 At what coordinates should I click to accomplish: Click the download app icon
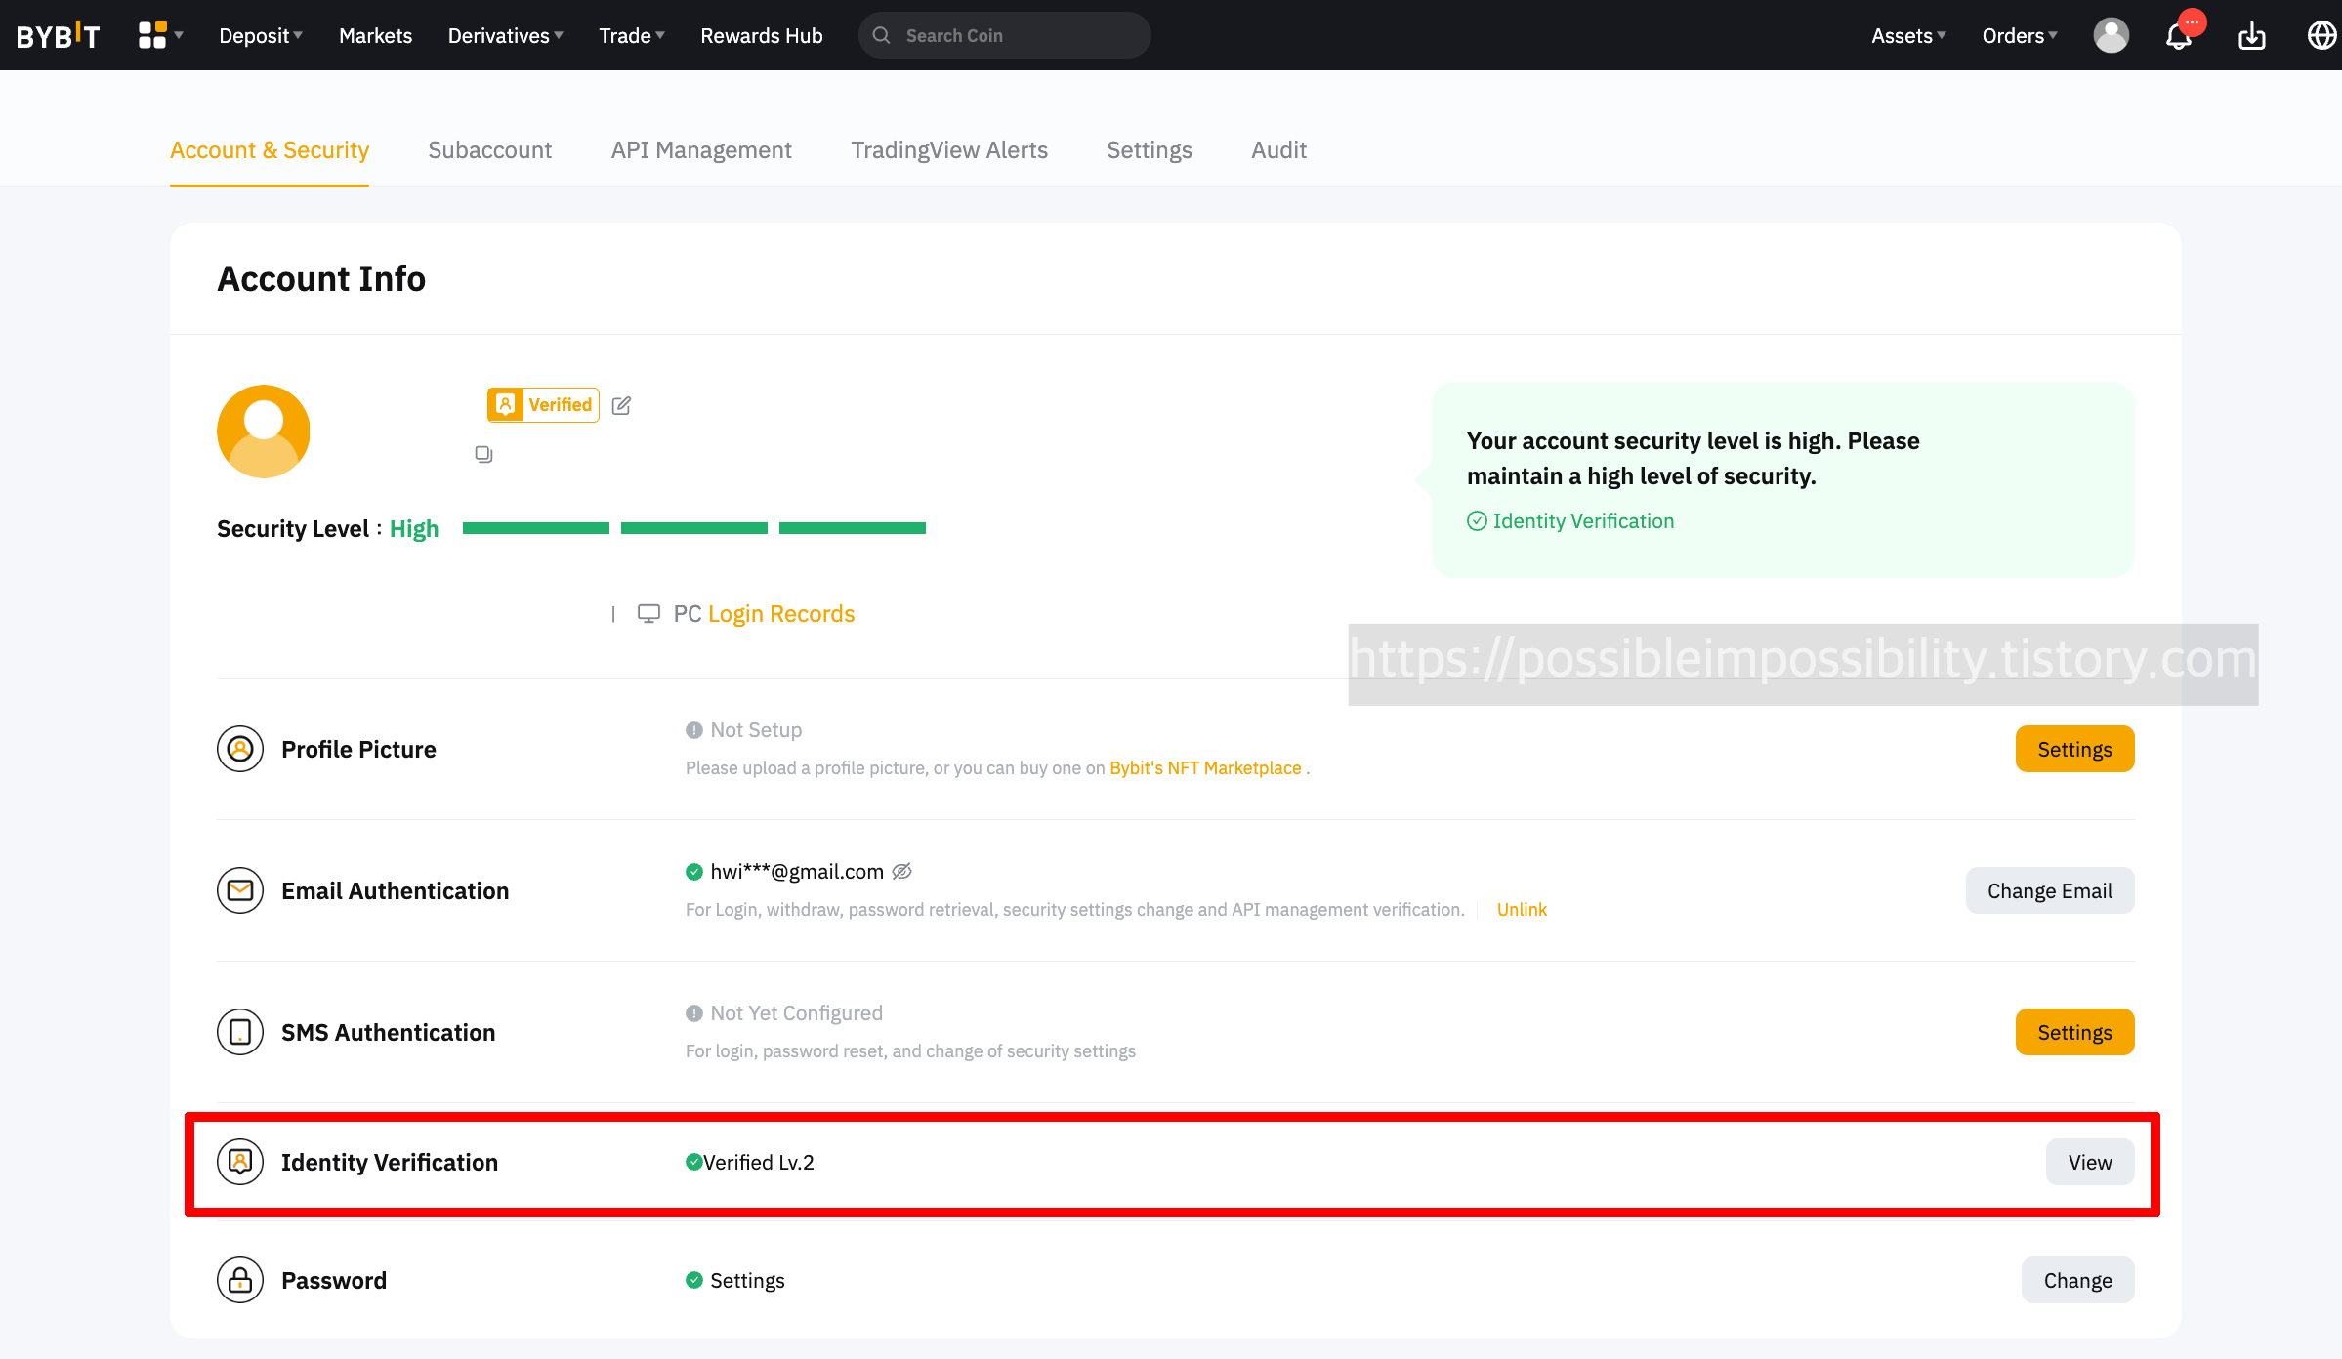click(x=2252, y=36)
